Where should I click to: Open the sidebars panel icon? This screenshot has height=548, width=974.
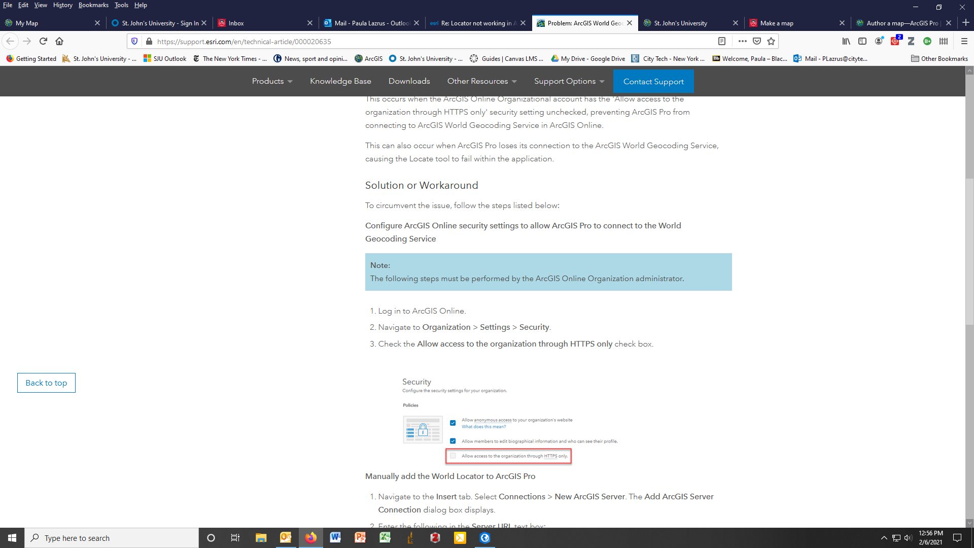[x=862, y=42]
